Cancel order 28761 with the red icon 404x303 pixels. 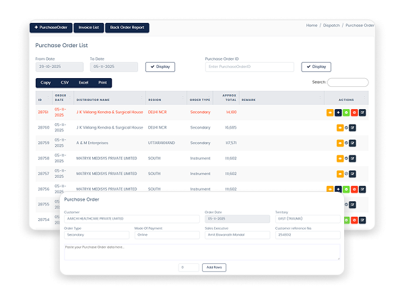(354, 112)
